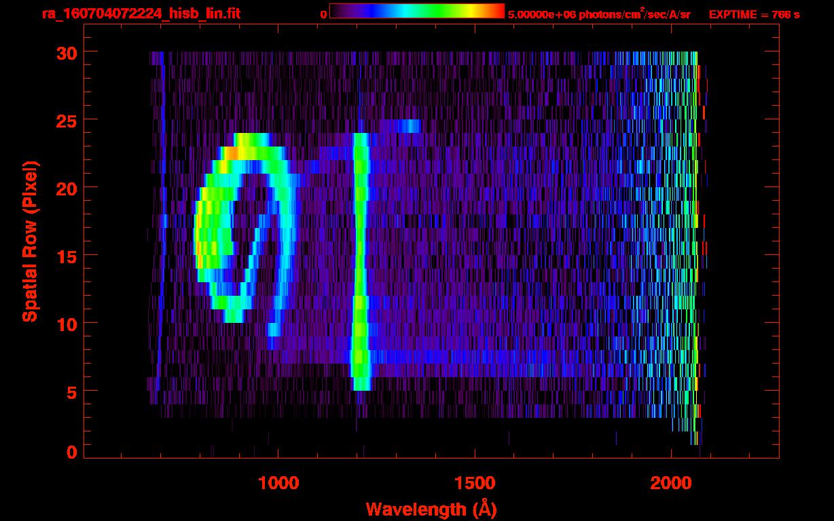Click the y-axis tick label 25
This screenshot has height=521, width=834.
(x=65, y=120)
